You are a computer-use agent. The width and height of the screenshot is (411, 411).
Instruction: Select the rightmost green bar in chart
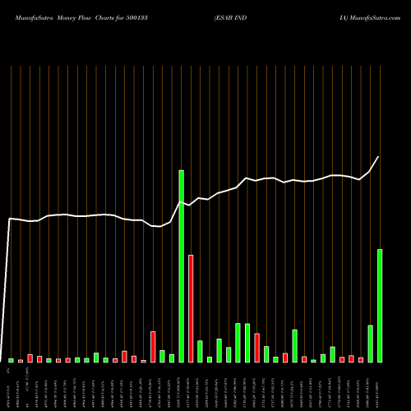pyautogui.click(x=380, y=306)
